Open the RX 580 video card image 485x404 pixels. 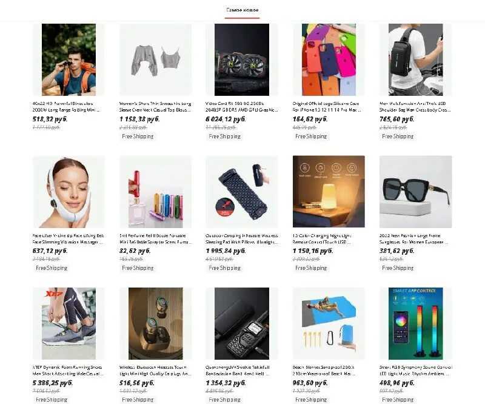242,59
